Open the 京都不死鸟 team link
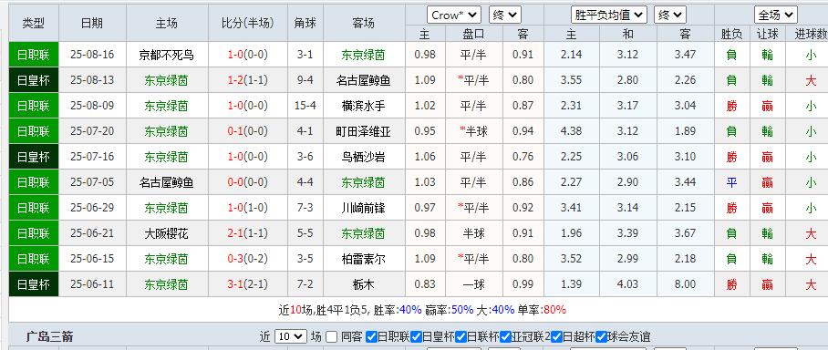 pos(166,55)
